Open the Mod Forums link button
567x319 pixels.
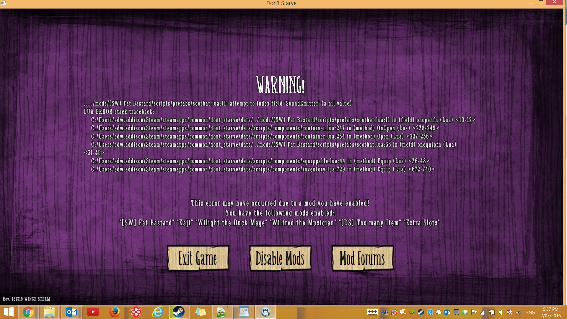pos(362,258)
